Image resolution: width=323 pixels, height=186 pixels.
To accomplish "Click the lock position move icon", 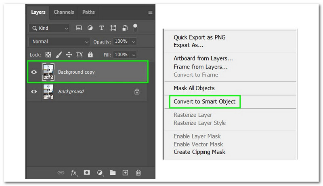I will 69,54.
